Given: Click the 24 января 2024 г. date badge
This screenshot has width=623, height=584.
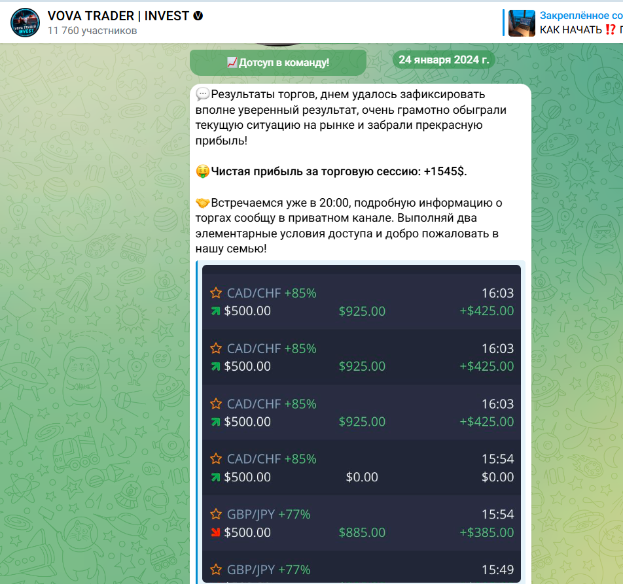Looking at the screenshot, I should tap(444, 60).
